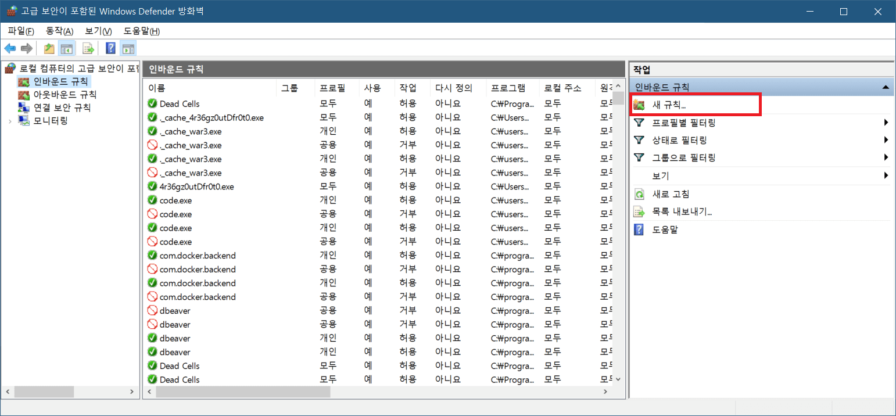Select 아웃바운드 규칙 in the left tree
The image size is (896, 416).
64,94
